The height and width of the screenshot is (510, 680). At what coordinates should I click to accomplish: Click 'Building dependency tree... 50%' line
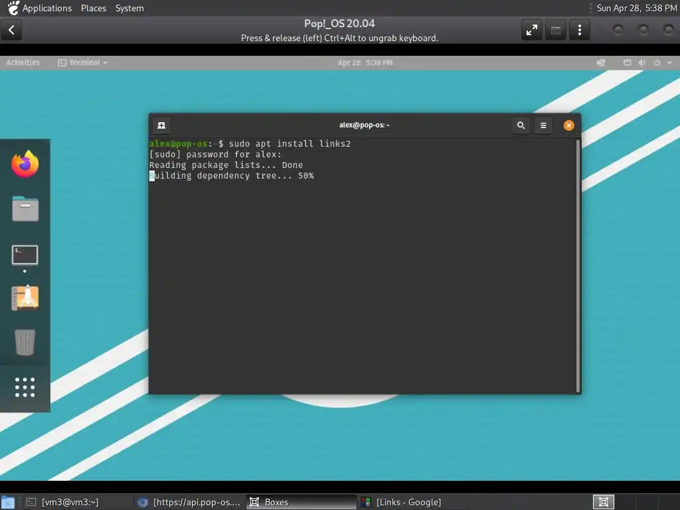pyautogui.click(x=232, y=175)
